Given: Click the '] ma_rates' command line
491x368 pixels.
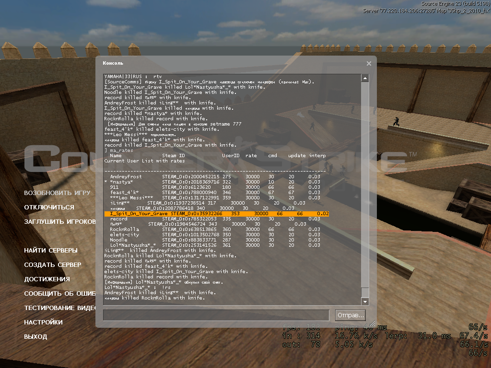Looking at the screenshot, I should tap(119, 150).
